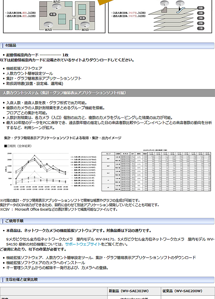
Task: Select the 最大10年間のデータ bullet text
Action: tap(109, 125)
